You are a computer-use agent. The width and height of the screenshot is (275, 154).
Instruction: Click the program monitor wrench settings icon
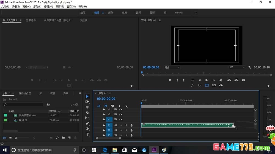point(250,67)
